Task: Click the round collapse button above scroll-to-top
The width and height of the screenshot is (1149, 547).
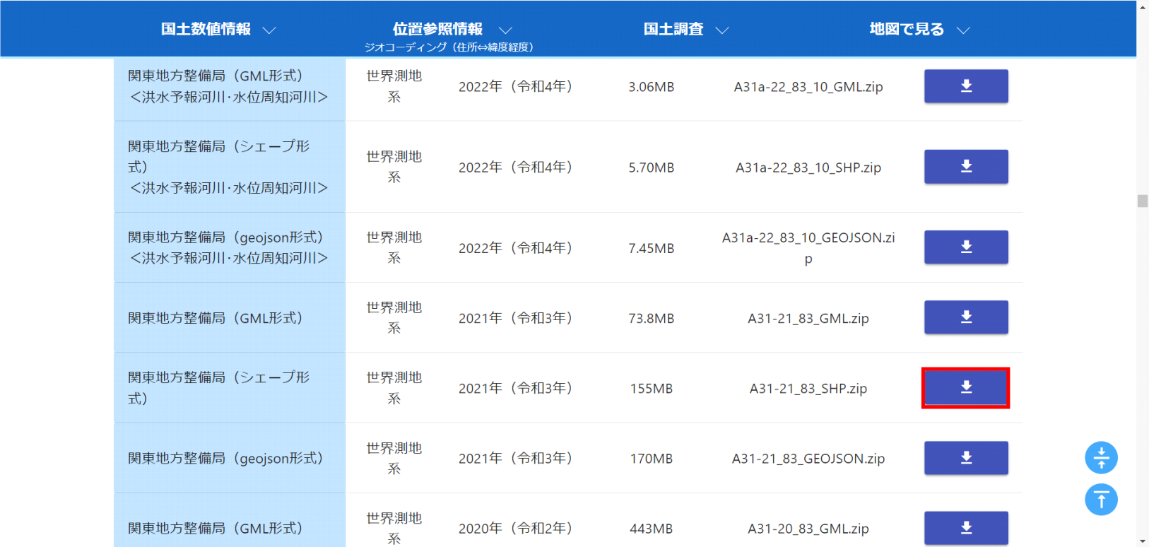Action: point(1101,458)
